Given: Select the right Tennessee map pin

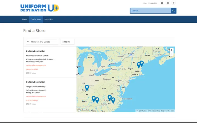Looking at the screenshot, I should [97, 100].
